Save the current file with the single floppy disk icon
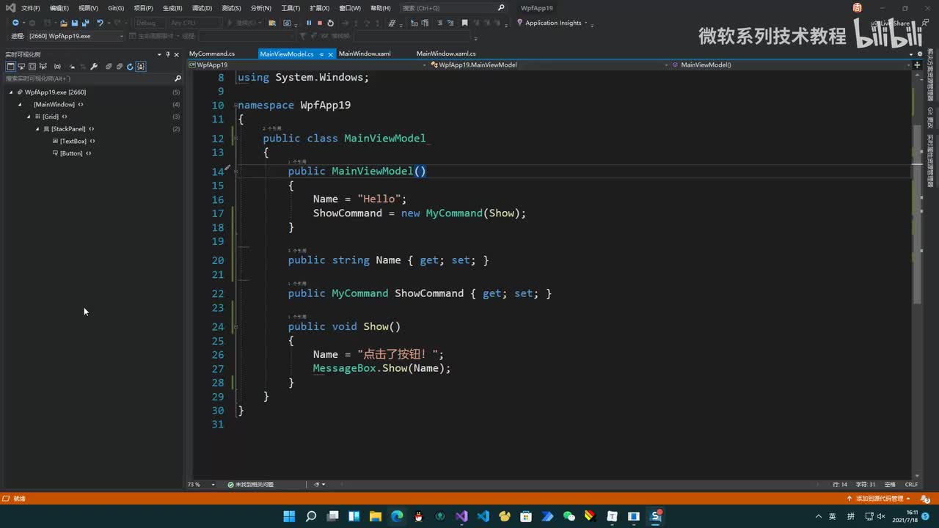The width and height of the screenshot is (939, 528). (74, 23)
